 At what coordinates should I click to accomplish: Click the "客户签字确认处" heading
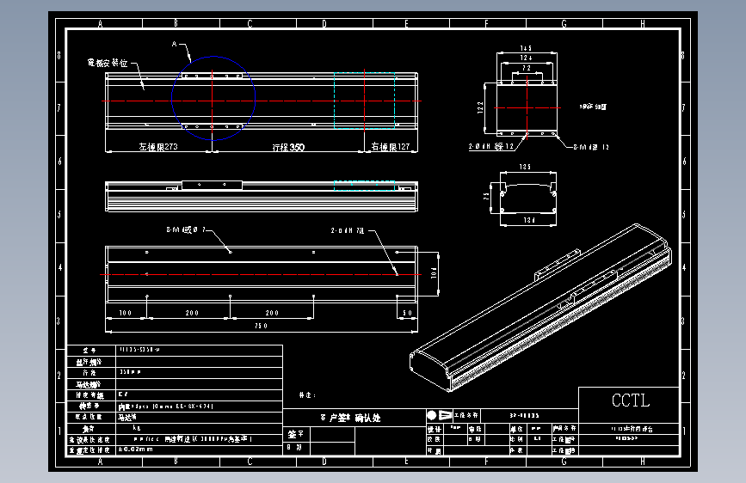pyautogui.click(x=350, y=418)
